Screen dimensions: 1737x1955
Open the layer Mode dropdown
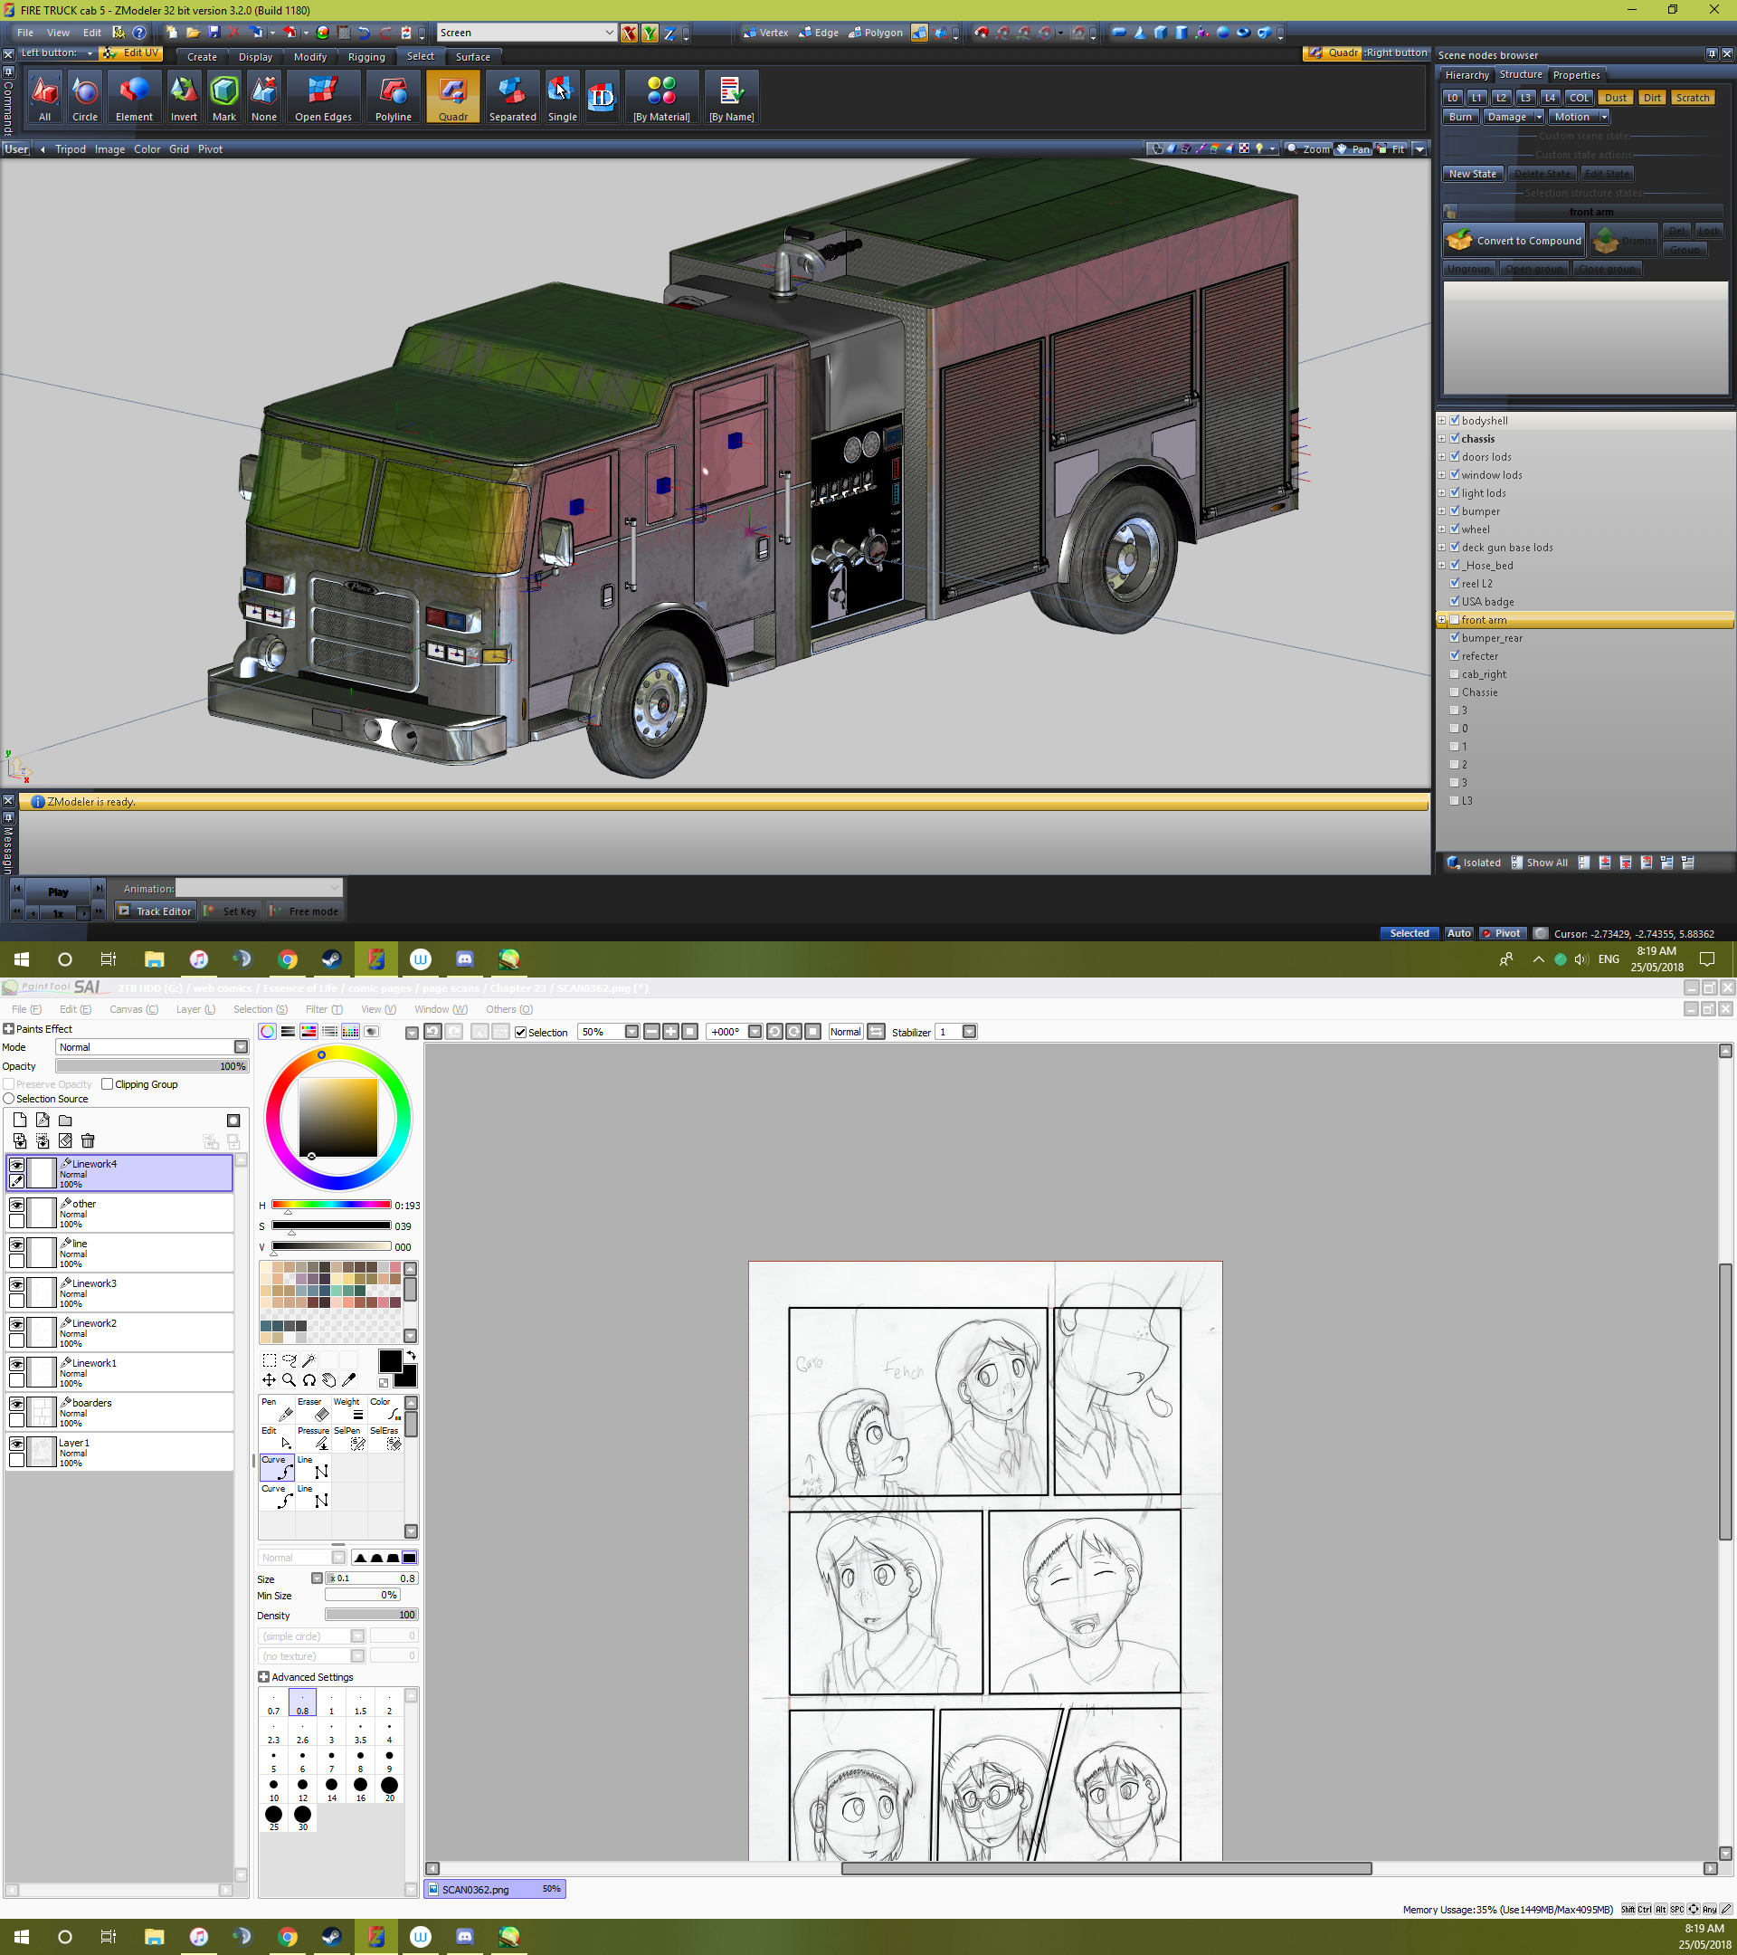(x=241, y=1047)
